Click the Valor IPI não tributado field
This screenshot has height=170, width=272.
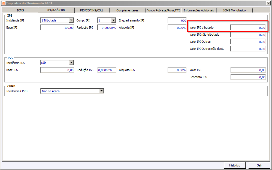248,35
